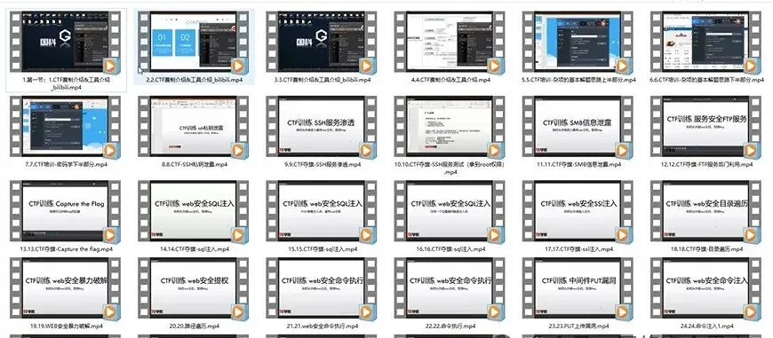Click the filename 8.8.CTF-SSH私钥泄露.mp4
Screen dimensions: 773x338
click(194, 164)
